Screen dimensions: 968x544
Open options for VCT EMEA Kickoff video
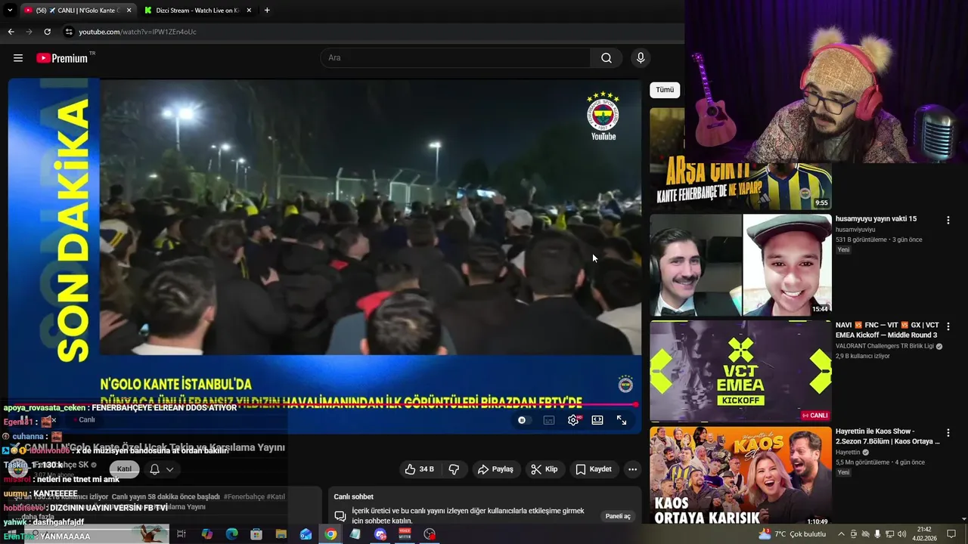pos(948,326)
